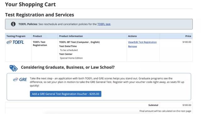The width and height of the screenshot is (201, 114).
Task: Click the Testing Program column header
Action: 16,36
